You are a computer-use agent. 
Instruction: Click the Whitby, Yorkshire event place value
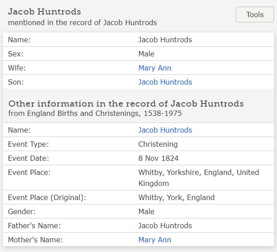pyautogui.click(x=198, y=172)
